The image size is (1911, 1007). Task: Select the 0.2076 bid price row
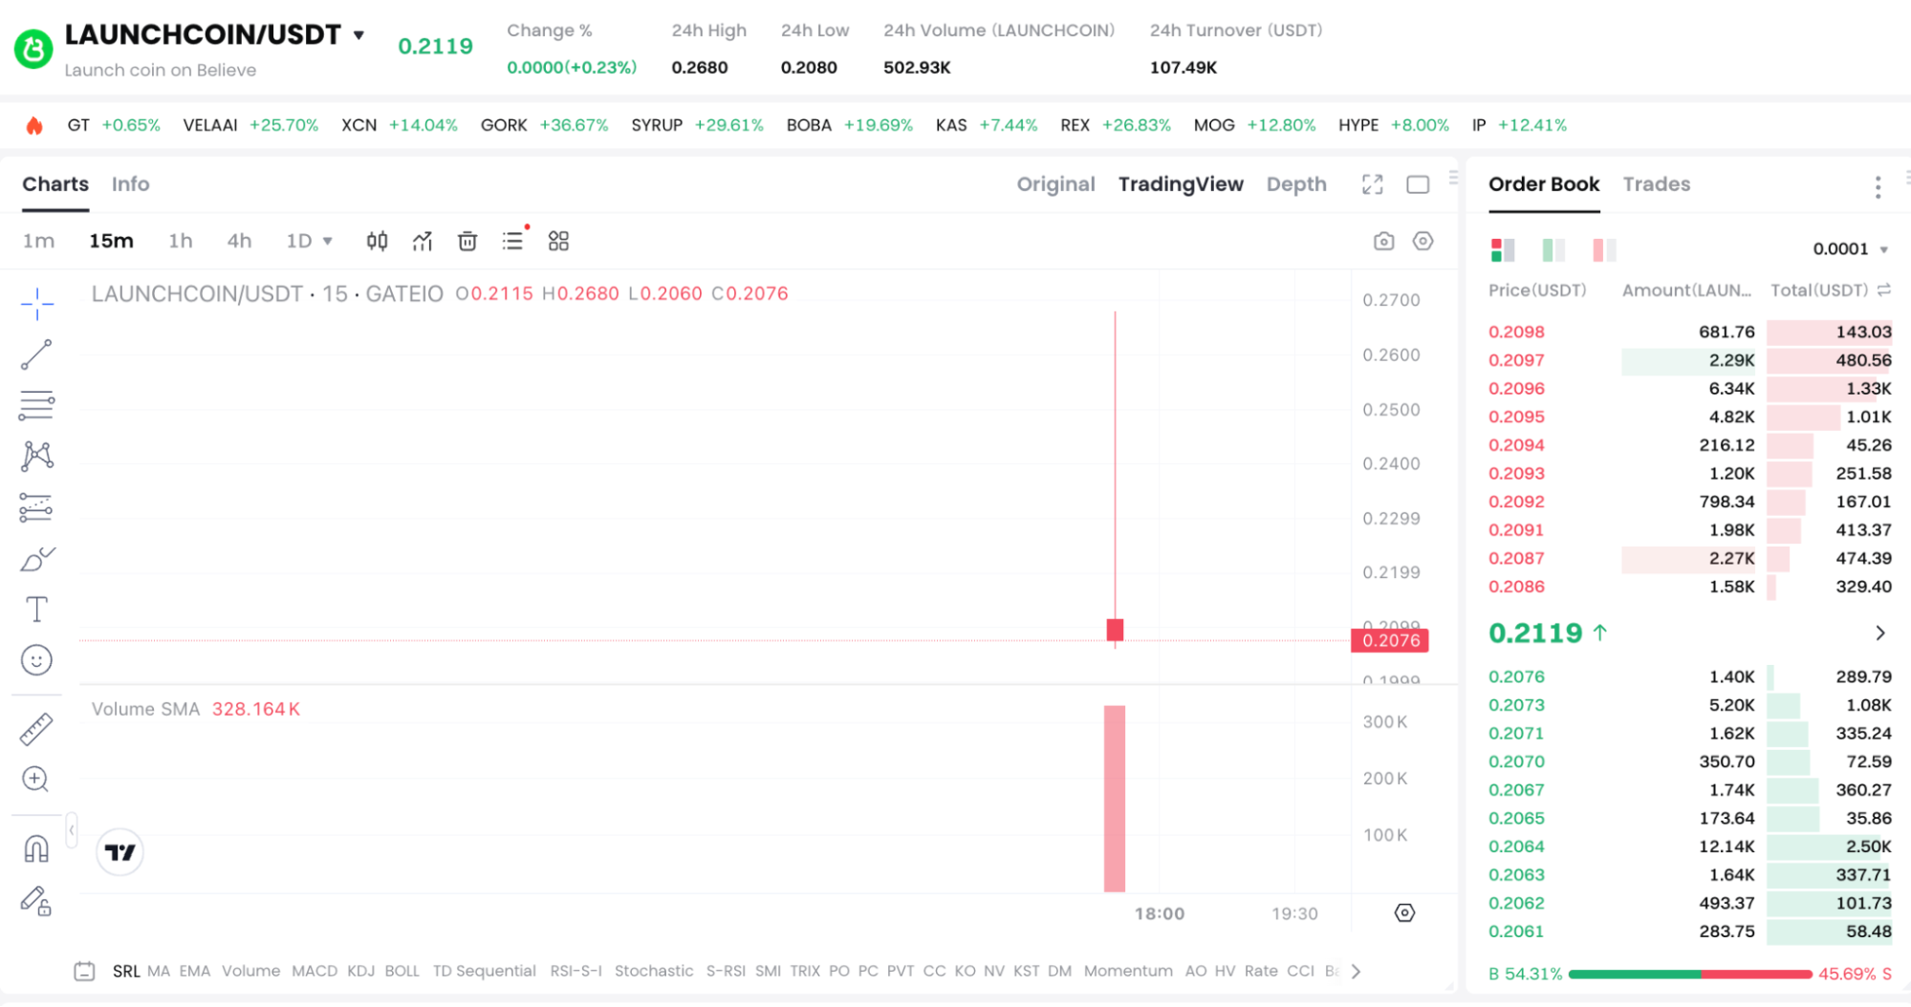pyautogui.click(x=1689, y=677)
